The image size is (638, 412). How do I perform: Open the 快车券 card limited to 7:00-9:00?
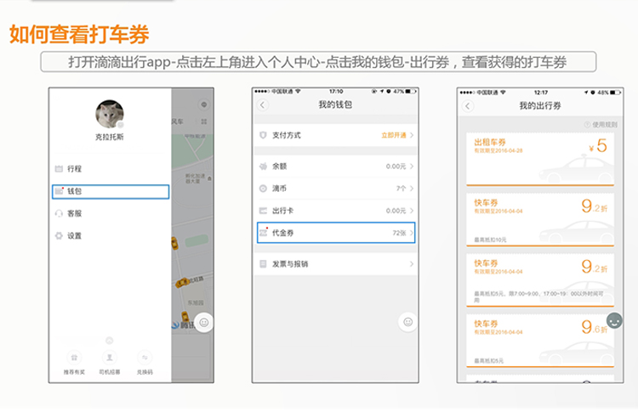coord(540,280)
